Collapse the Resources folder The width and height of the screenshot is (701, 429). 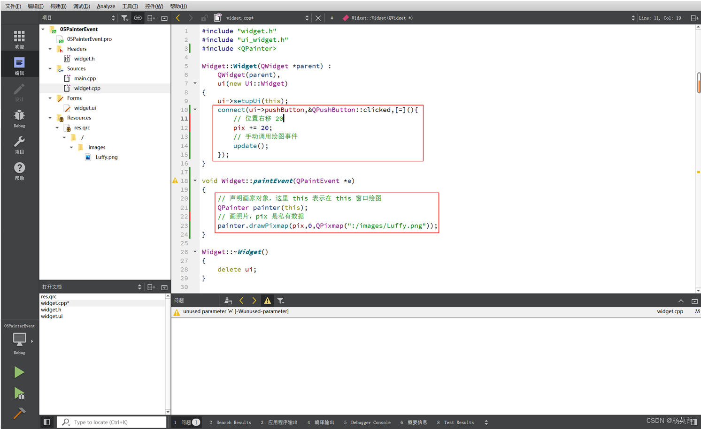(x=50, y=118)
